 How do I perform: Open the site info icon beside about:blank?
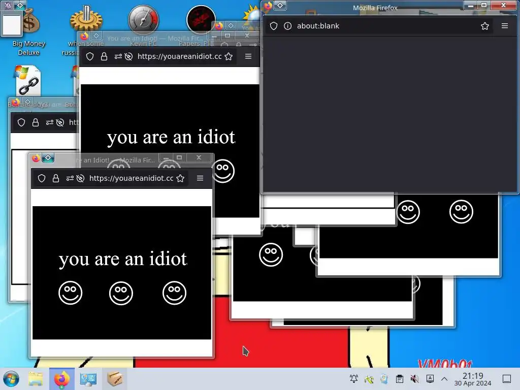click(x=287, y=26)
